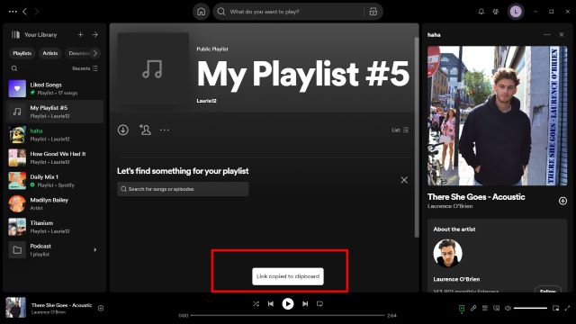The height and width of the screenshot is (324, 576).
Task: Click the Search for songs or episodes field
Action: [x=183, y=189]
